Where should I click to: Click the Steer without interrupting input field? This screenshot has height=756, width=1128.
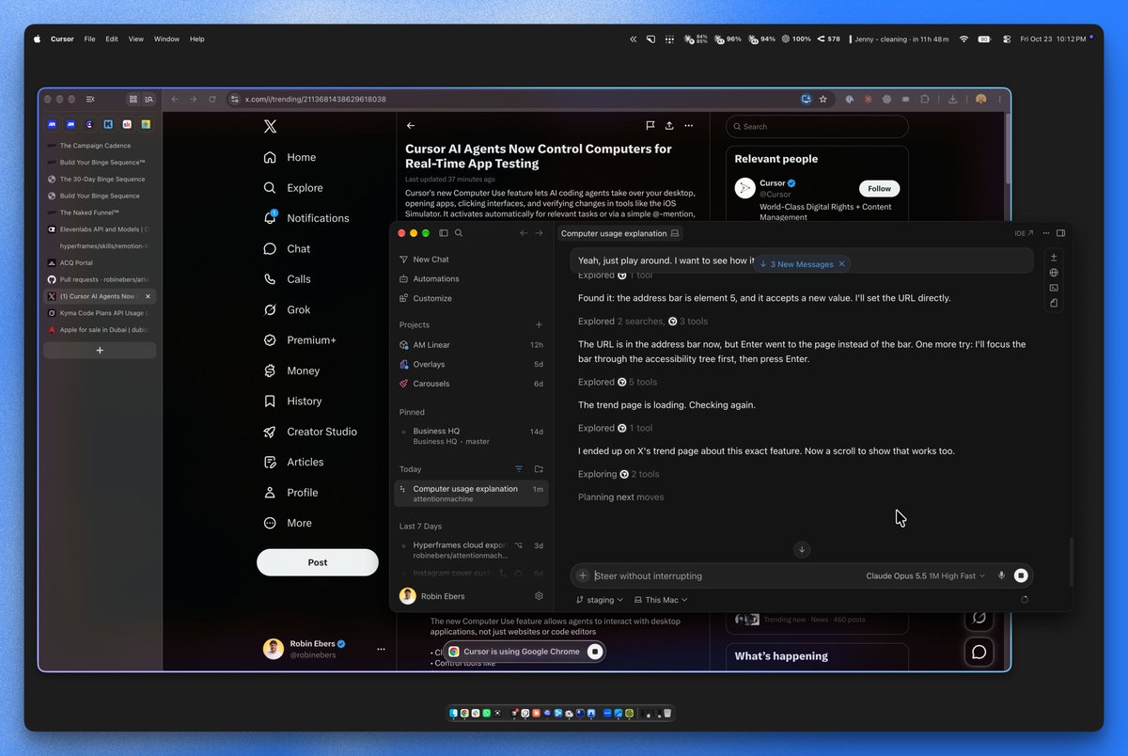pos(728,575)
